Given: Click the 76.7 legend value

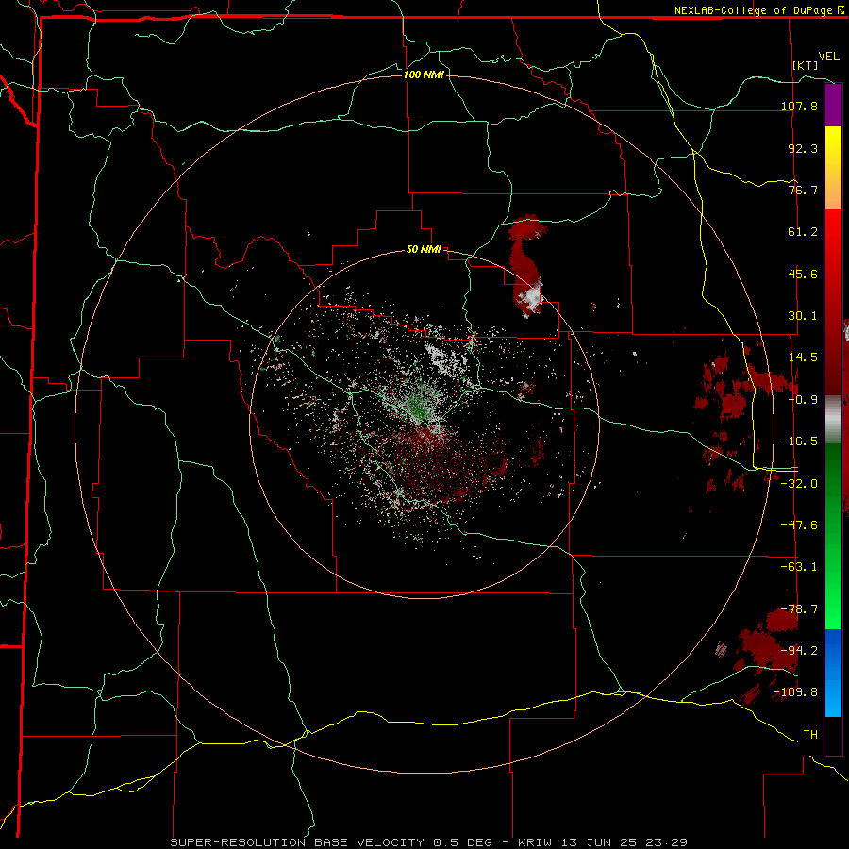Looking at the screenshot, I should tap(803, 190).
